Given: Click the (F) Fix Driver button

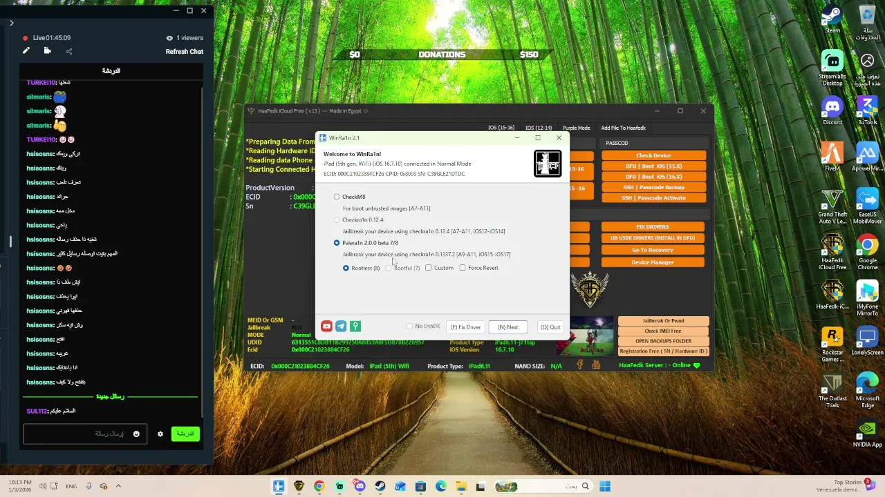Looking at the screenshot, I should (x=466, y=327).
